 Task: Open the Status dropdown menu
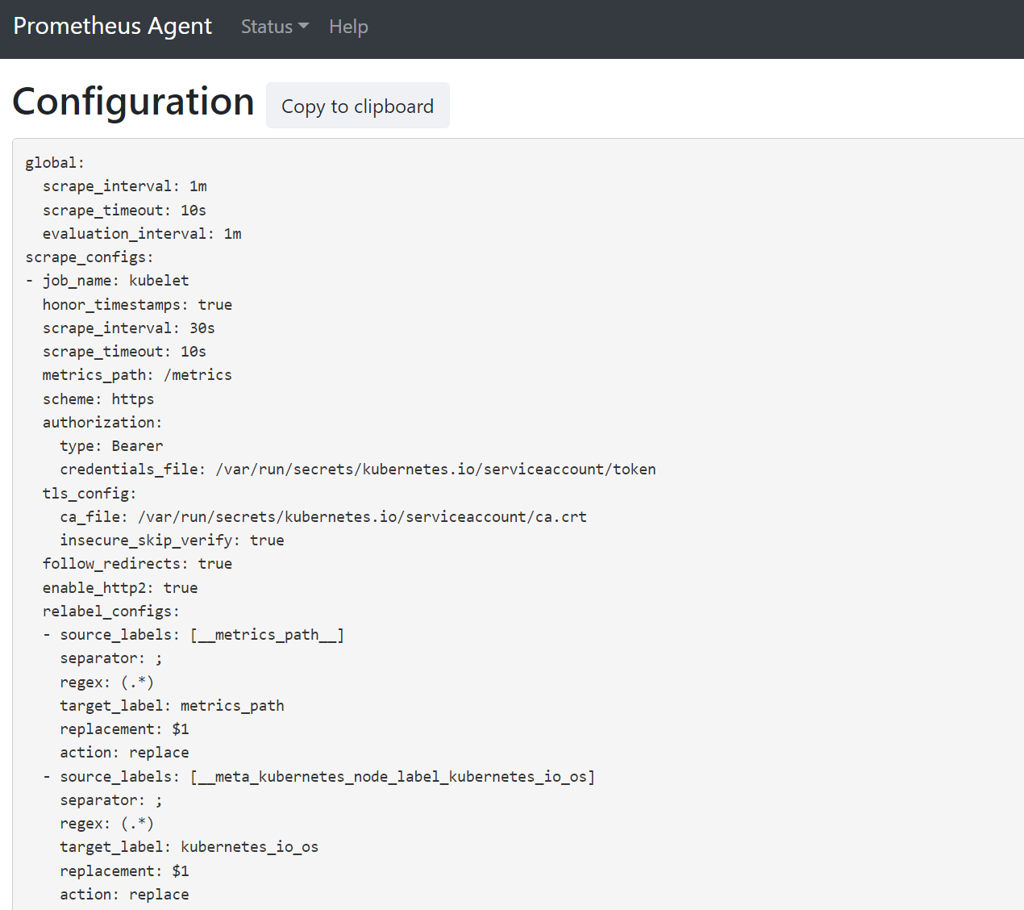click(x=274, y=27)
